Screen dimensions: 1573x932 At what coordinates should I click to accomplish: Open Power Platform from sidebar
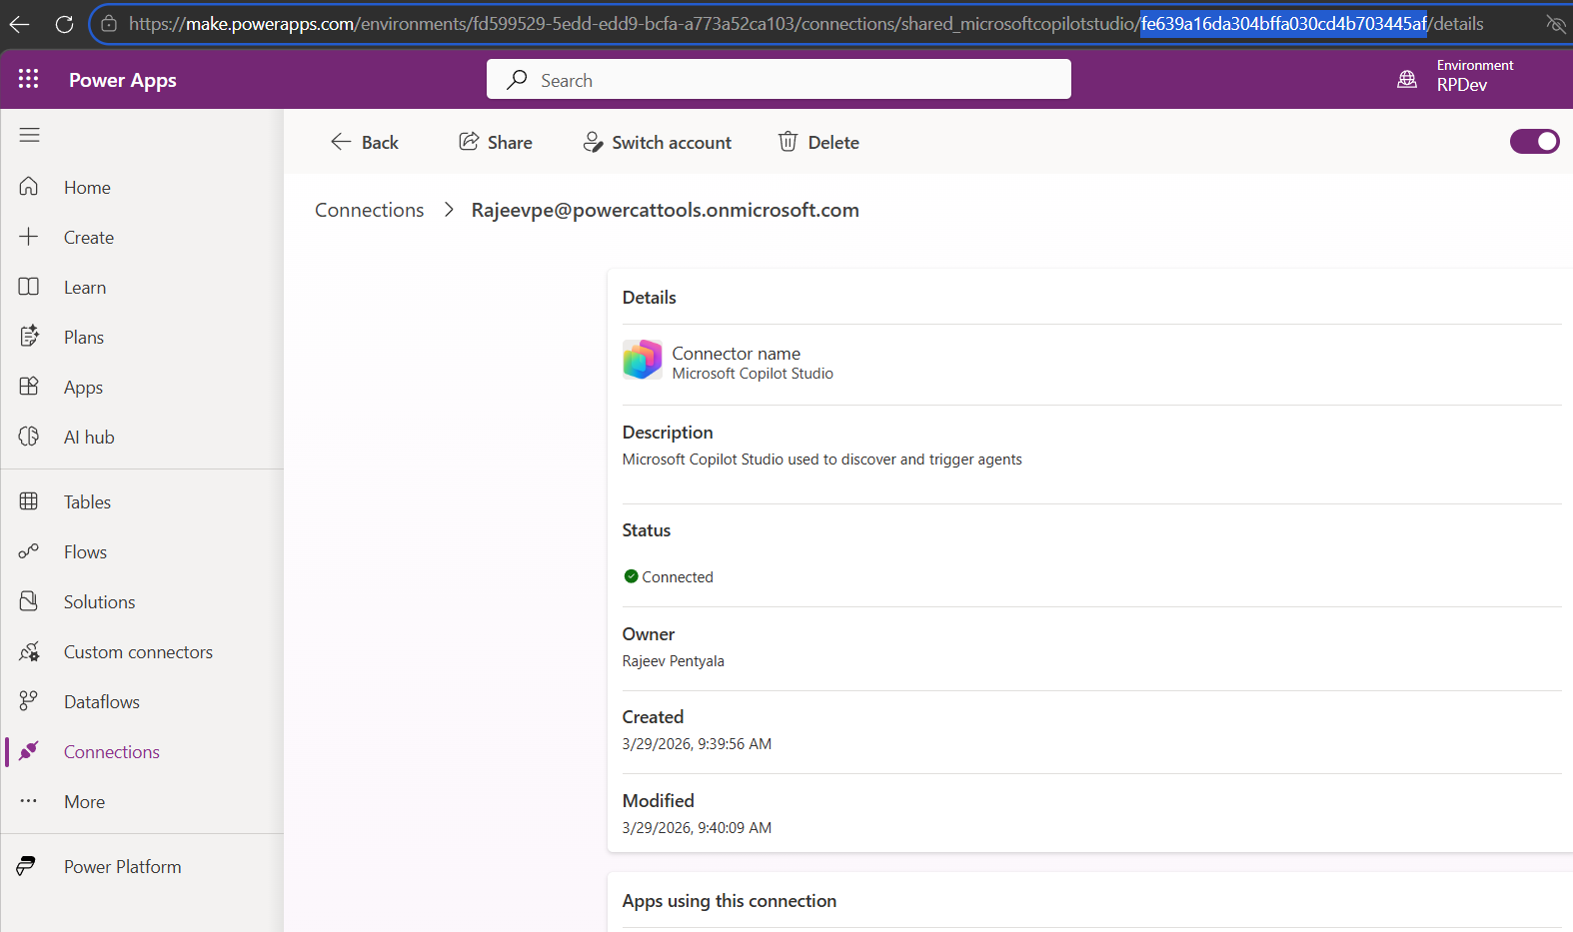[122, 867]
